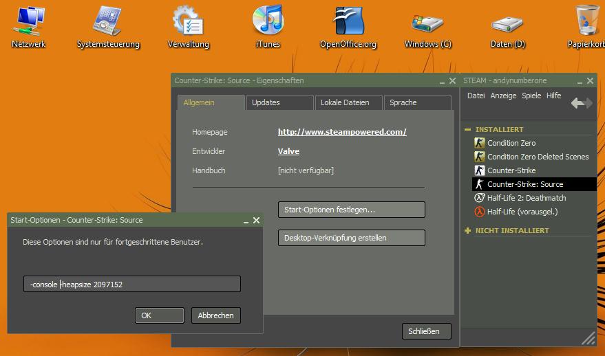Image resolution: width=605 pixels, height=356 pixels.
Task: Click the Half-Life (vorausgel.) icon
Action: click(479, 212)
